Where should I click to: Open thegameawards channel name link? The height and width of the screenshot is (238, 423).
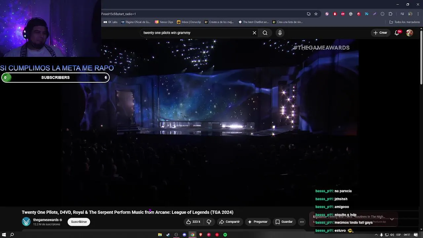pyautogui.click(x=46, y=220)
